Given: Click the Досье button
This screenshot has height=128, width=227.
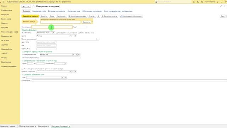Looking at the screenshot, I should tap(52, 16).
